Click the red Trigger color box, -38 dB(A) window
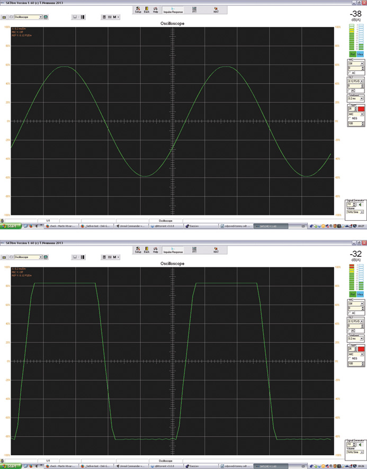This screenshot has width=367, height=469. pyautogui.click(x=361, y=109)
